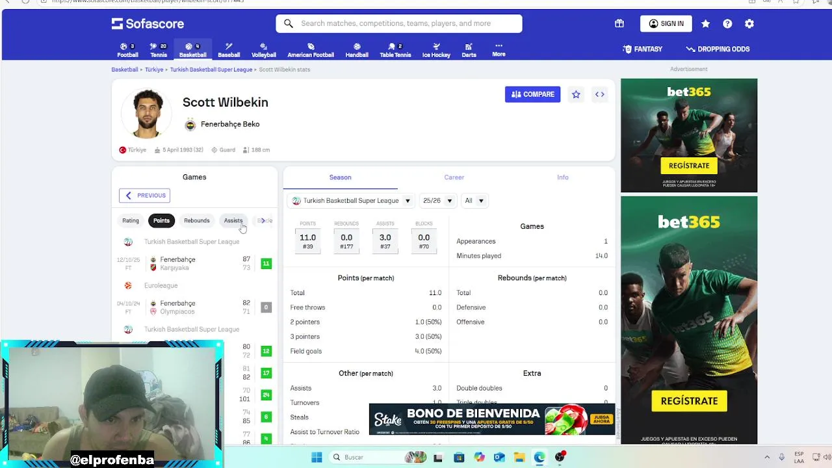Click the SIGN IN button
832x468 pixels.
click(x=666, y=23)
